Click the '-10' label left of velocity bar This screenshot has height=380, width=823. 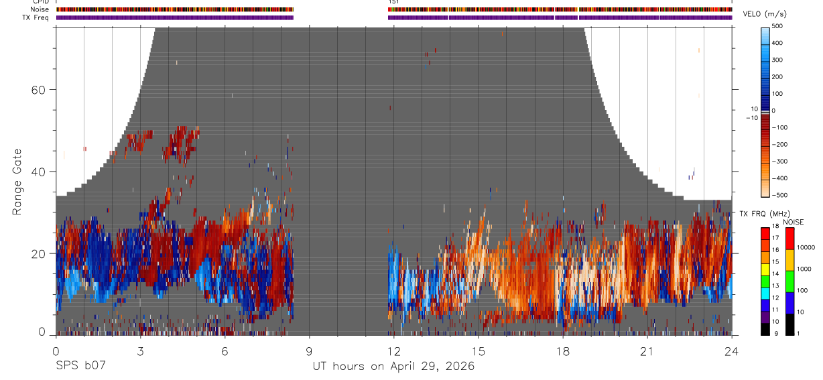point(751,117)
